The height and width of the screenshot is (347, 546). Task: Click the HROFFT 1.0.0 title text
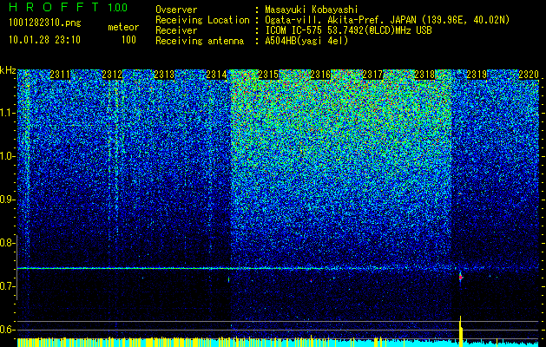point(68,7)
